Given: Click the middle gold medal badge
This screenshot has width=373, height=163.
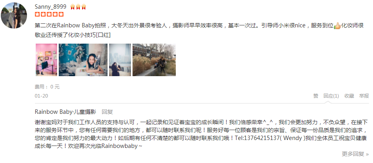Looking at the screenshot, I should click(x=78, y=7).
